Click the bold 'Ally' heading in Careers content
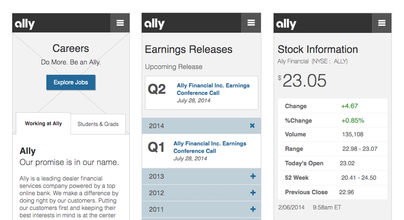The width and height of the screenshot is (404, 220). coord(27,151)
